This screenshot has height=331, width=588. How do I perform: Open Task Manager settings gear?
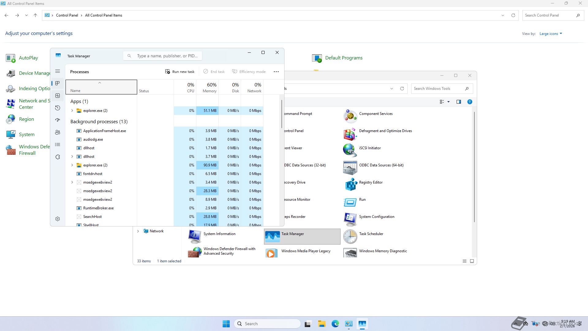pyautogui.click(x=58, y=219)
